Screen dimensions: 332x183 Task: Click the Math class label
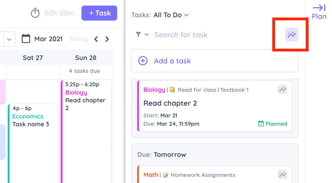[x=151, y=175]
